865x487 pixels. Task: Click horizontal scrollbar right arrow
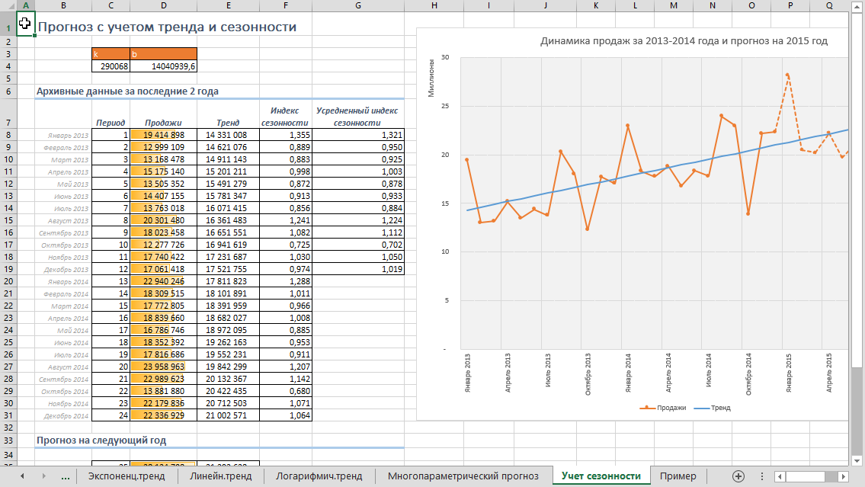[843, 476]
